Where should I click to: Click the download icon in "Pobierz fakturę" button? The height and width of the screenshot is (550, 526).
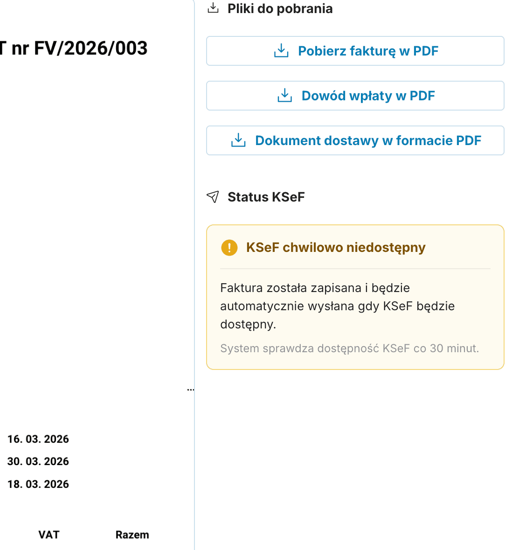point(281,51)
